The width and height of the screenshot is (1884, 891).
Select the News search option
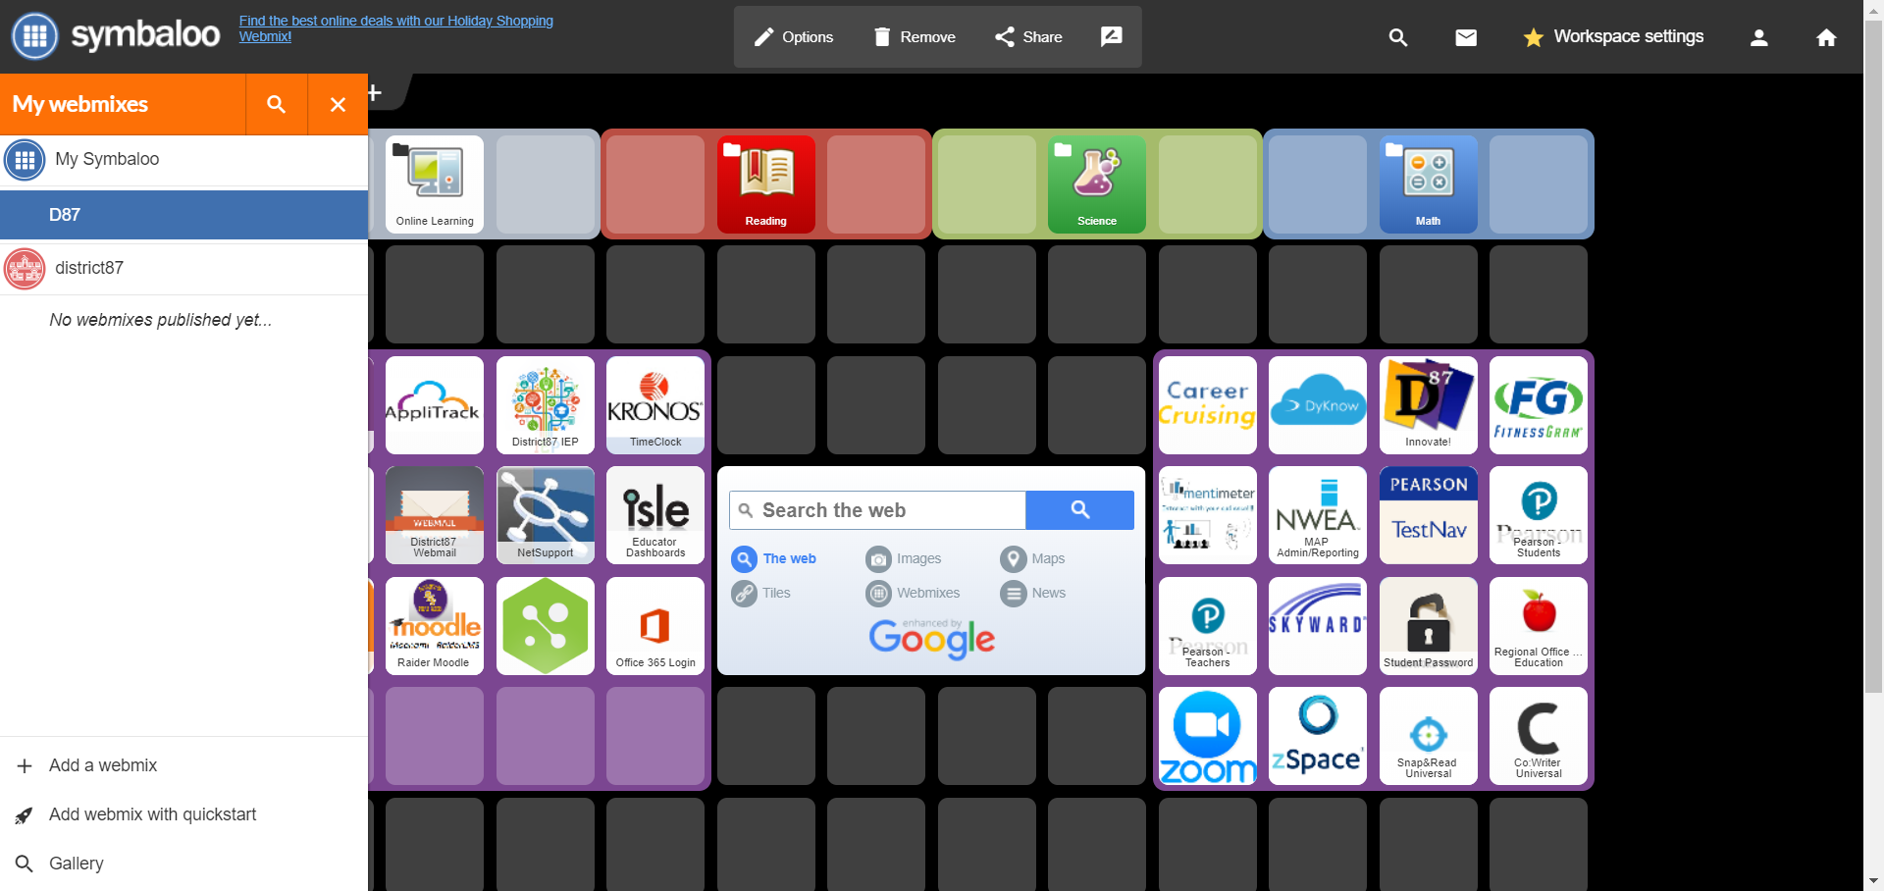click(x=1033, y=593)
